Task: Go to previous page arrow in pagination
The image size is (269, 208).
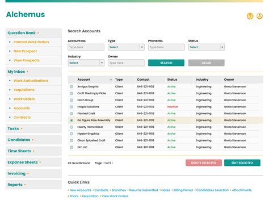Action: click(x=103, y=163)
